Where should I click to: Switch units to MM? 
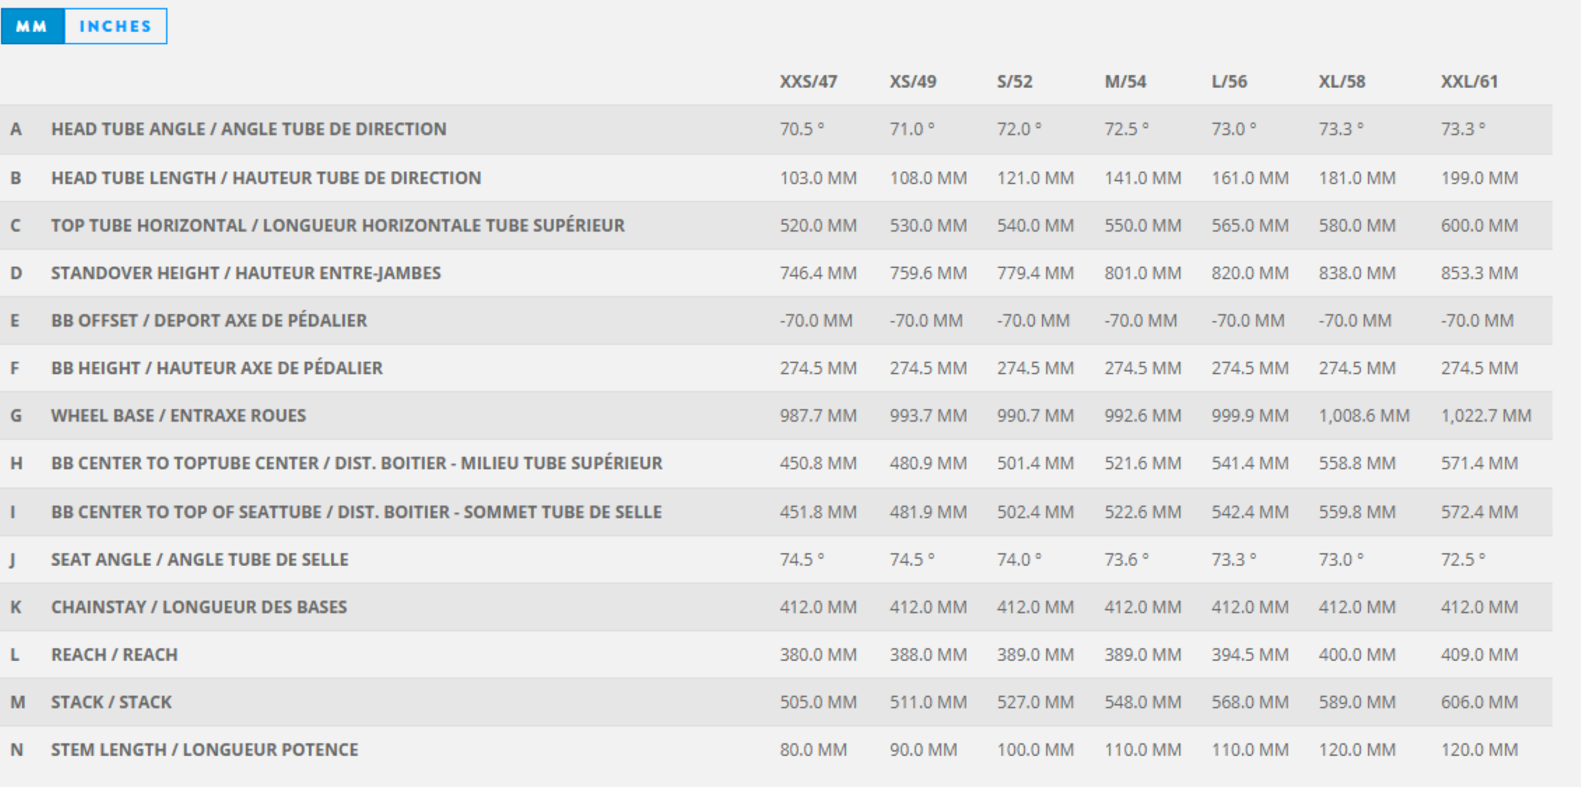[32, 26]
